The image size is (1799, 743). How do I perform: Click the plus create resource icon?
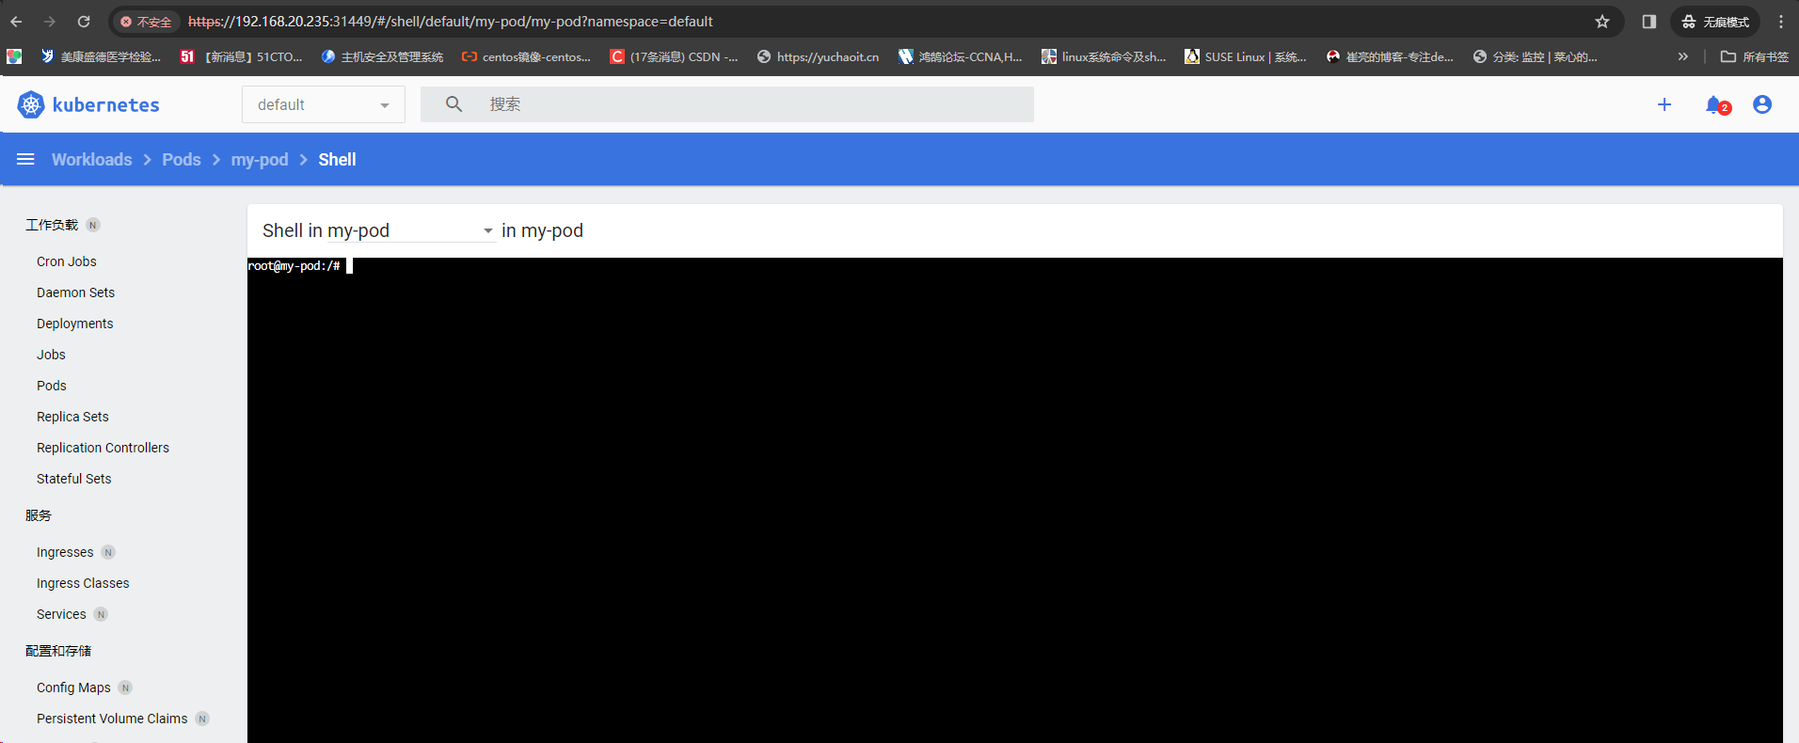[x=1664, y=104]
